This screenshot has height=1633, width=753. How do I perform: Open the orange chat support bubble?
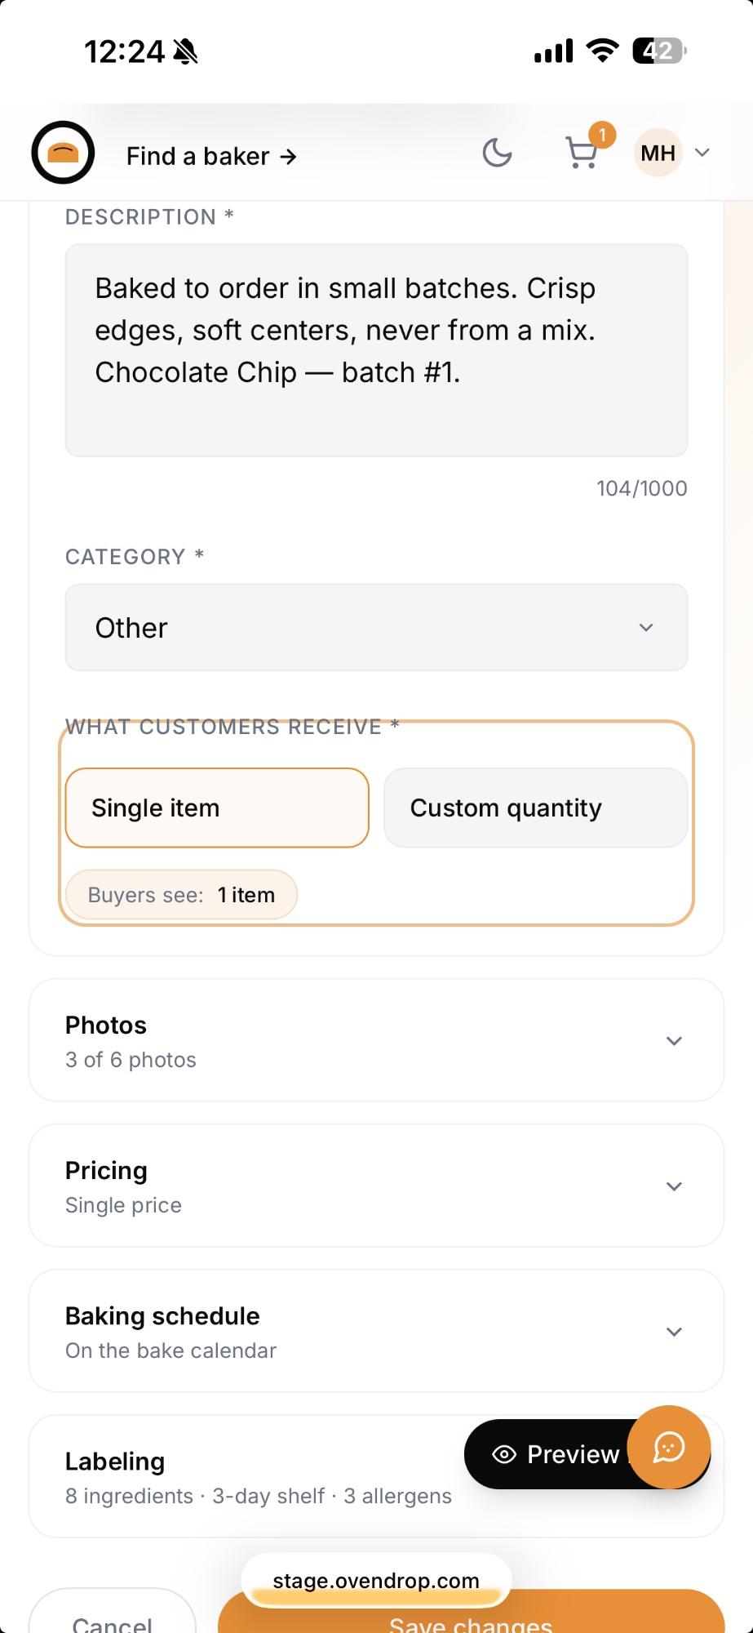(x=669, y=1447)
